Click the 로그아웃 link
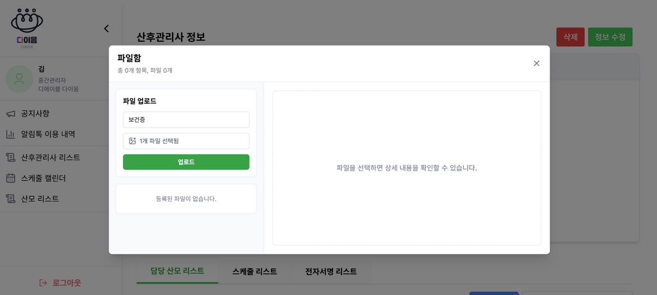 60,283
